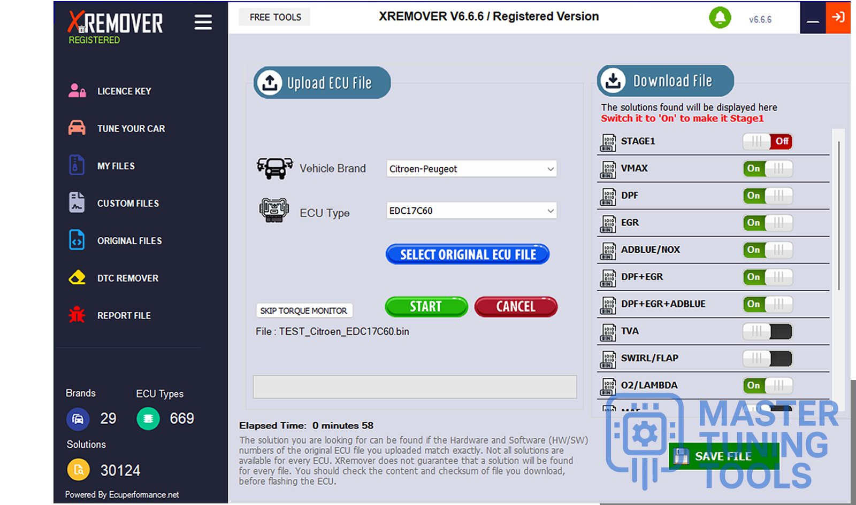
Task: Click the orange car Tune Your Car icon
Action: click(x=77, y=128)
